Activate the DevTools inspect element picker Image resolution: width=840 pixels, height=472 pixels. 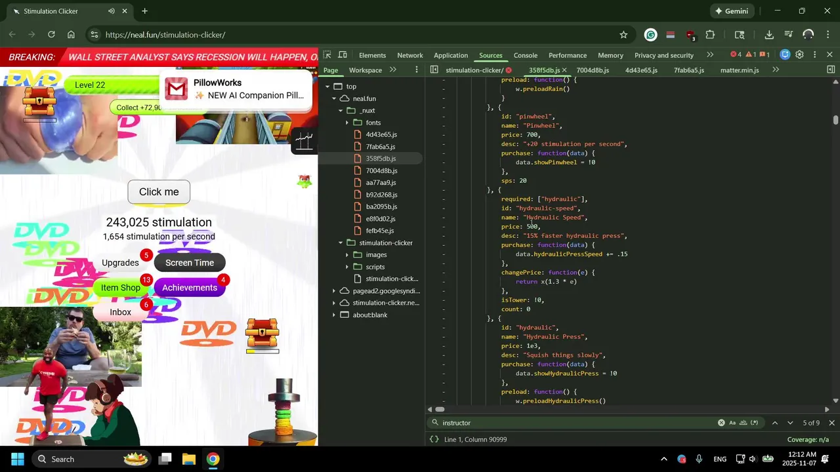(x=327, y=55)
